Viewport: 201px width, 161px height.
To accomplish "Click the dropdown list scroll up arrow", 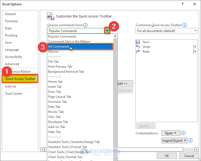I will pyautogui.click(x=115, y=36).
